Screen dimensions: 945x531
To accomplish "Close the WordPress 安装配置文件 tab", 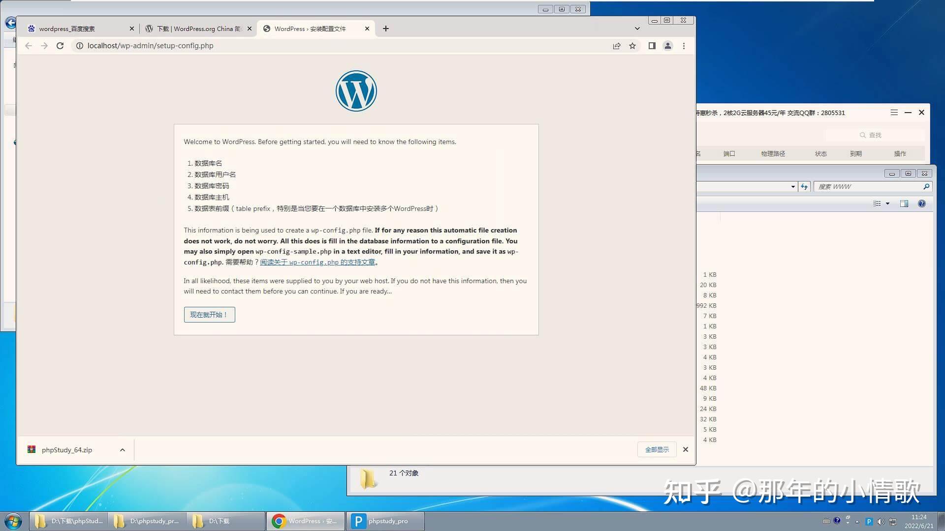I will coord(367,29).
